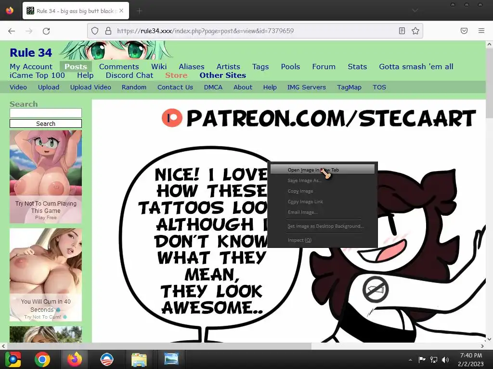Show hidden system tray icons
493x369 pixels.
click(x=410, y=359)
